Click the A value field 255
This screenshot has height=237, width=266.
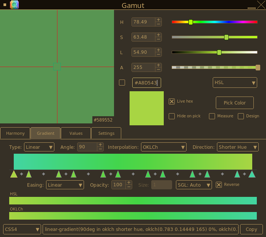click(x=143, y=67)
